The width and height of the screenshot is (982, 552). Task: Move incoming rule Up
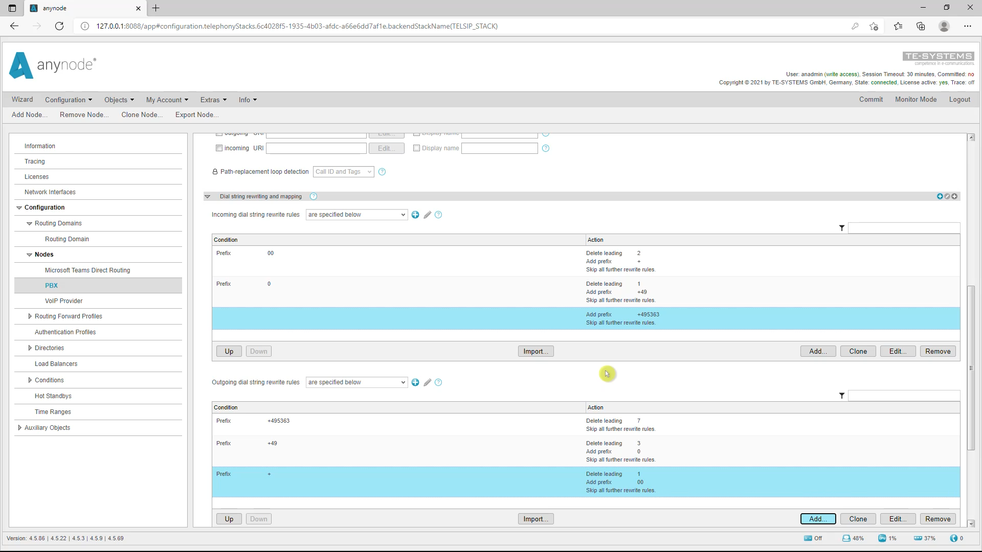229,351
